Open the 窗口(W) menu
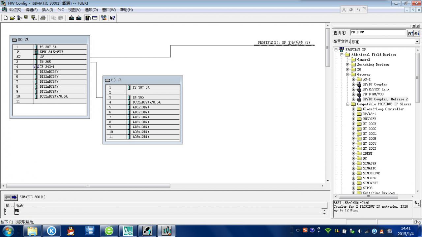Screen dimensions: 422x237 [x=109, y=10]
